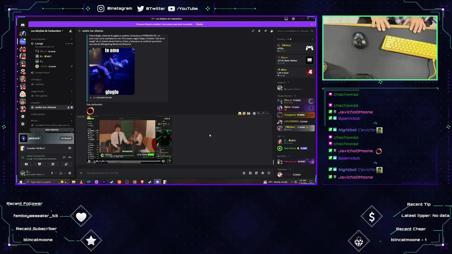The image size is (452, 254).
Task: Open User Settings gear icon
Action: (x=70, y=173)
